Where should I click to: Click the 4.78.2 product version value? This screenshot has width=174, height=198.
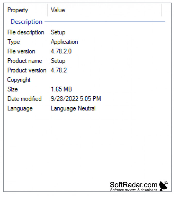(59, 70)
